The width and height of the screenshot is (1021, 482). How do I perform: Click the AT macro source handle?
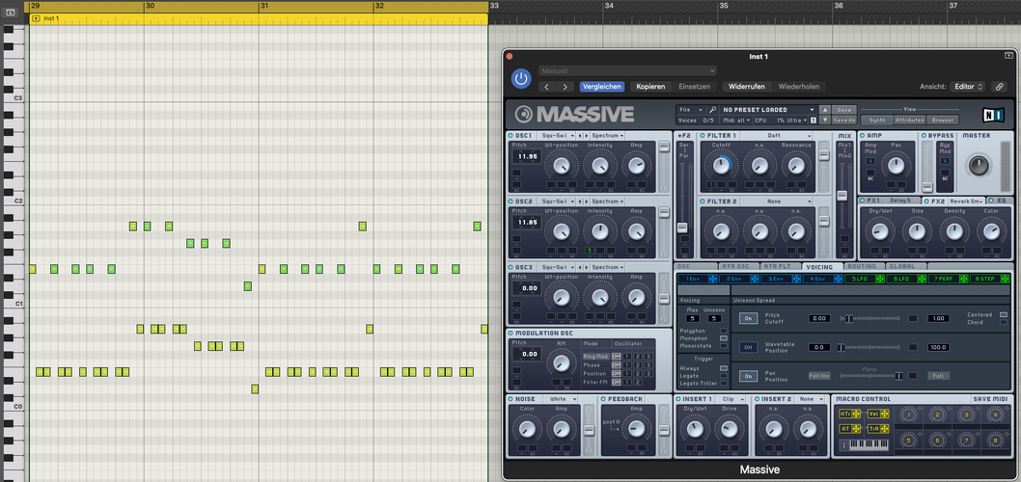pyautogui.click(x=849, y=429)
